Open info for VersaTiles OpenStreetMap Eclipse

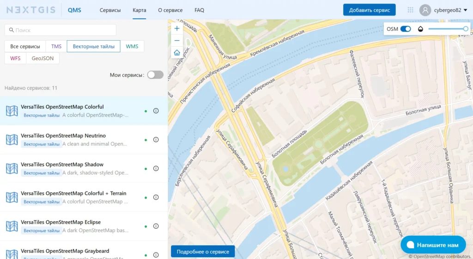pyautogui.click(x=156, y=226)
